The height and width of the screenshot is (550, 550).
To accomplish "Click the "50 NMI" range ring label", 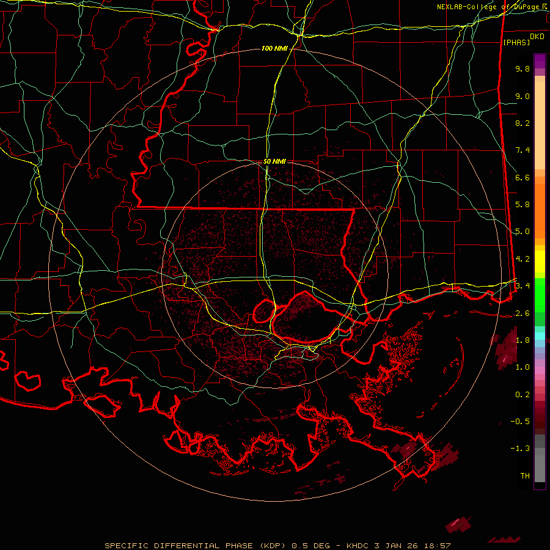I will pos(274,162).
